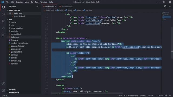Change language mode via HTML status
The height and width of the screenshot is (97, 173).
pyautogui.click(x=161, y=96)
